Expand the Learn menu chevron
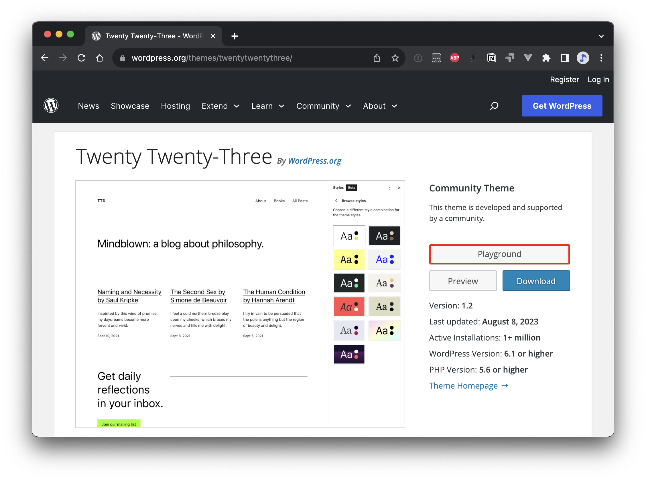The image size is (646, 479). (x=282, y=106)
